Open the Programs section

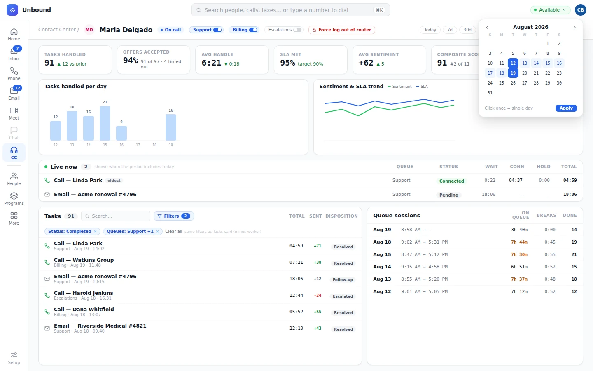tap(14, 199)
